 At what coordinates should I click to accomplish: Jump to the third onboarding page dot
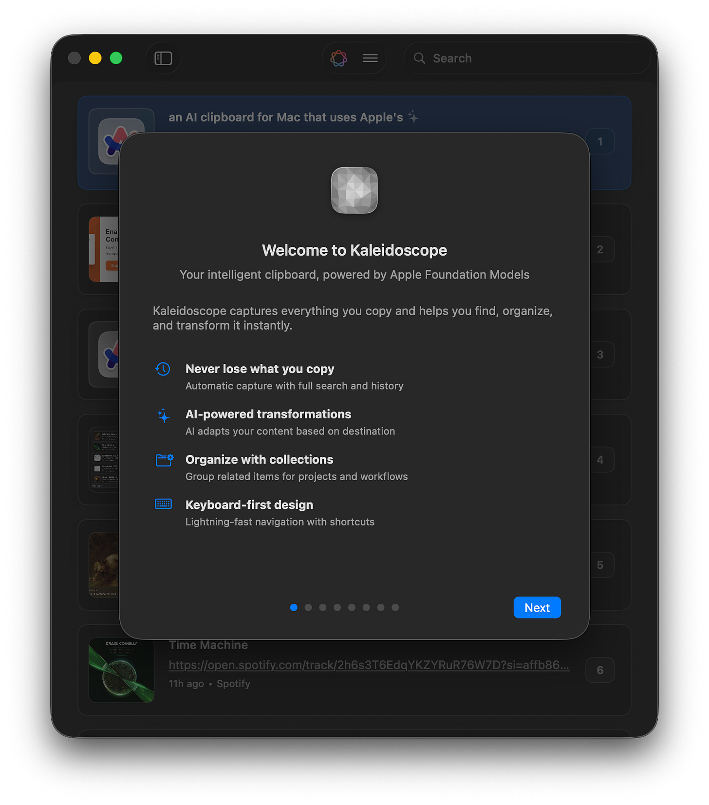323,607
